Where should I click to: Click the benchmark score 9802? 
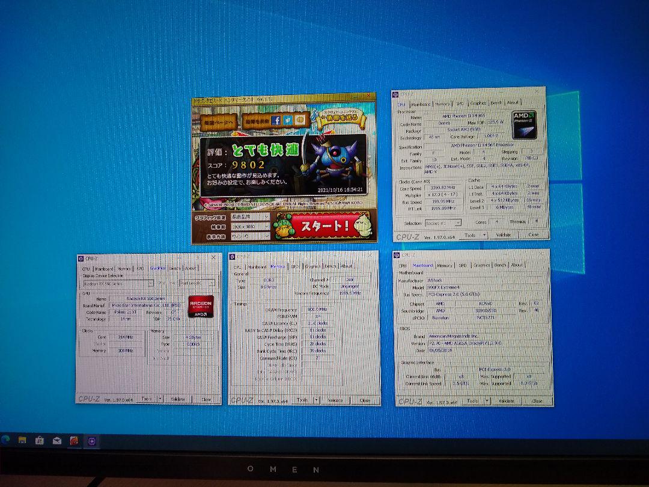point(248,165)
